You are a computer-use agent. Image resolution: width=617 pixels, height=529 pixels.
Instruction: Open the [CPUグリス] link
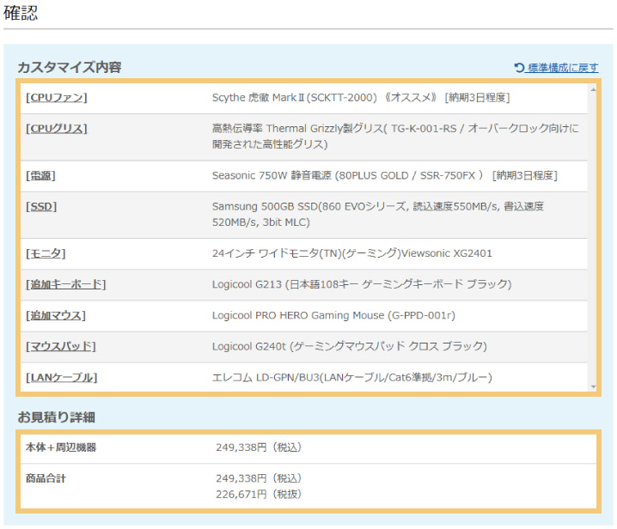pyautogui.click(x=57, y=129)
